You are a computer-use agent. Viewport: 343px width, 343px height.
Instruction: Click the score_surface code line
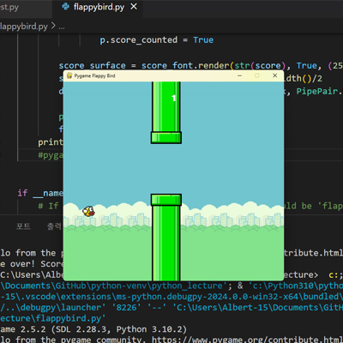(201, 66)
